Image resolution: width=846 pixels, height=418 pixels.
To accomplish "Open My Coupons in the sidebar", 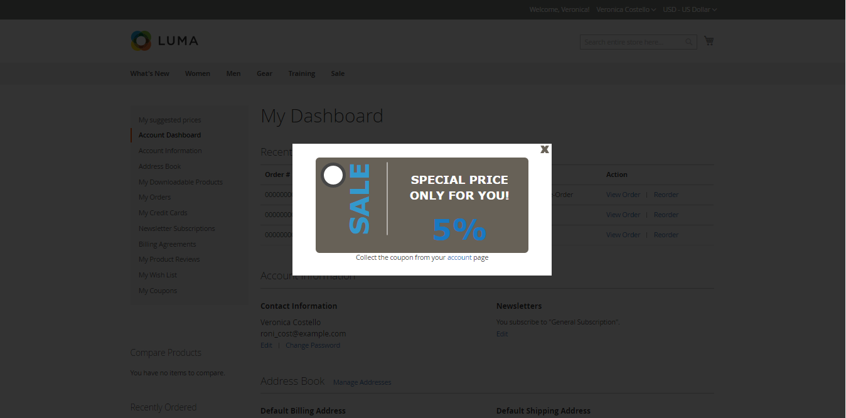I will pos(158,291).
